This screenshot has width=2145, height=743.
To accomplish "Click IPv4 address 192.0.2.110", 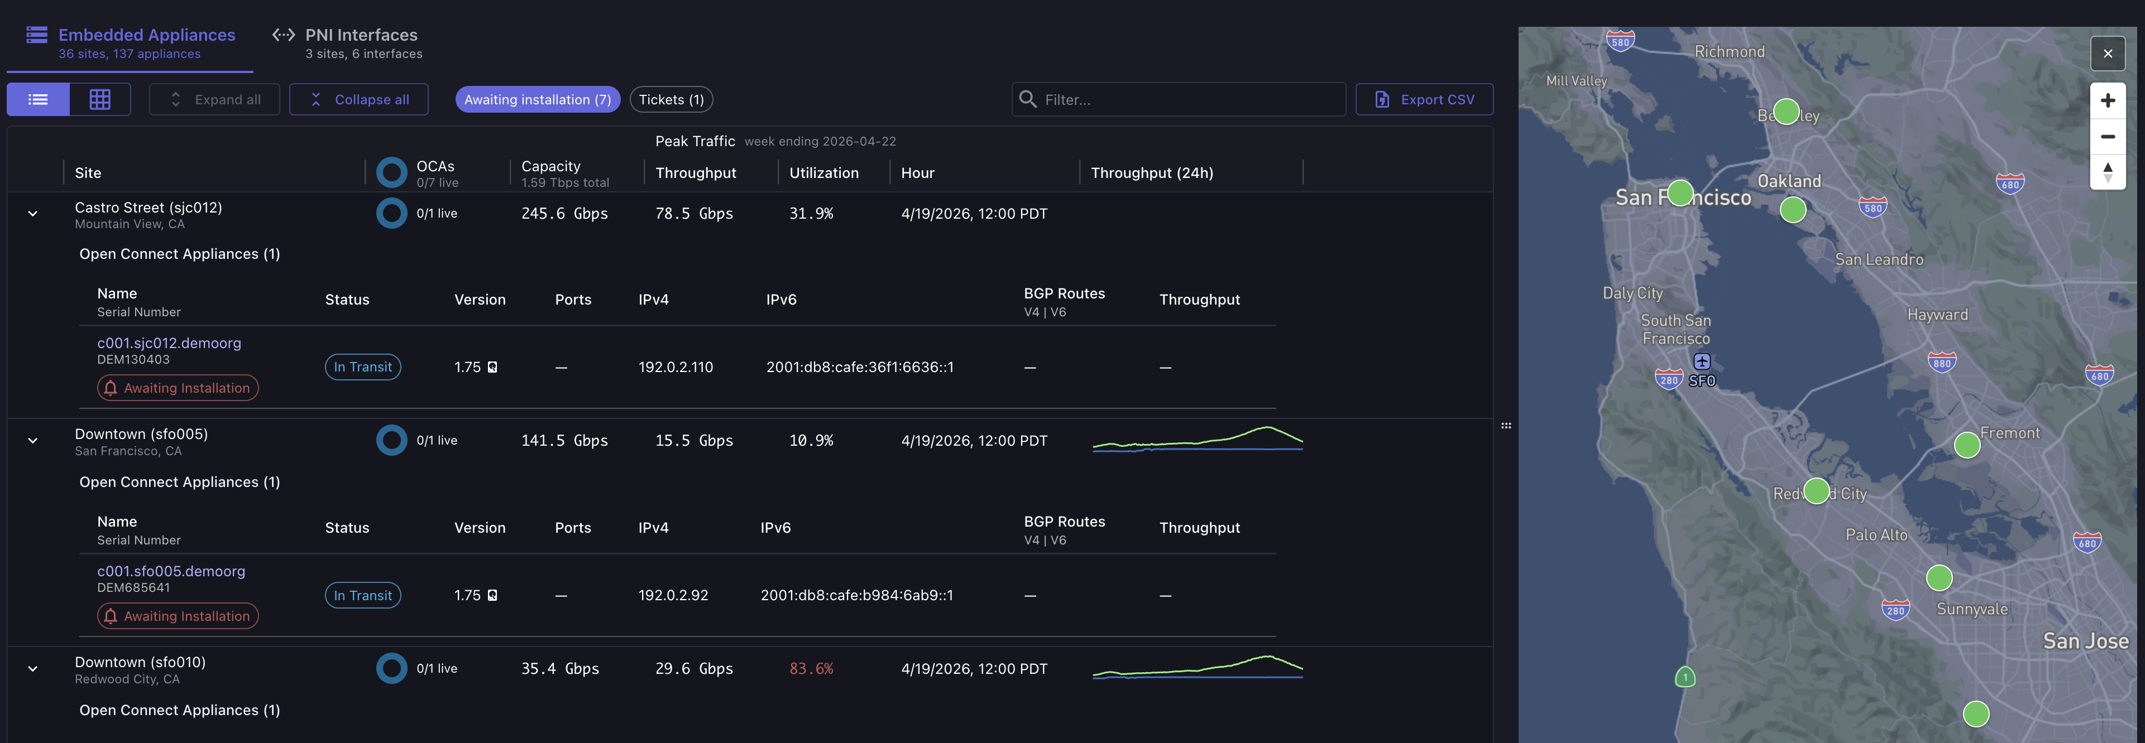I will pyautogui.click(x=676, y=367).
